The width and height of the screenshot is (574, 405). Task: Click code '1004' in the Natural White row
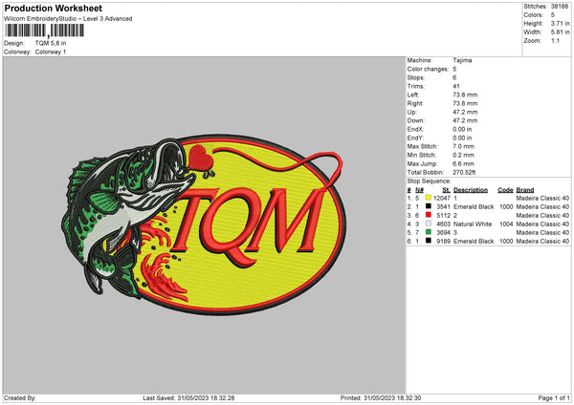pyautogui.click(x=506, y=224)
